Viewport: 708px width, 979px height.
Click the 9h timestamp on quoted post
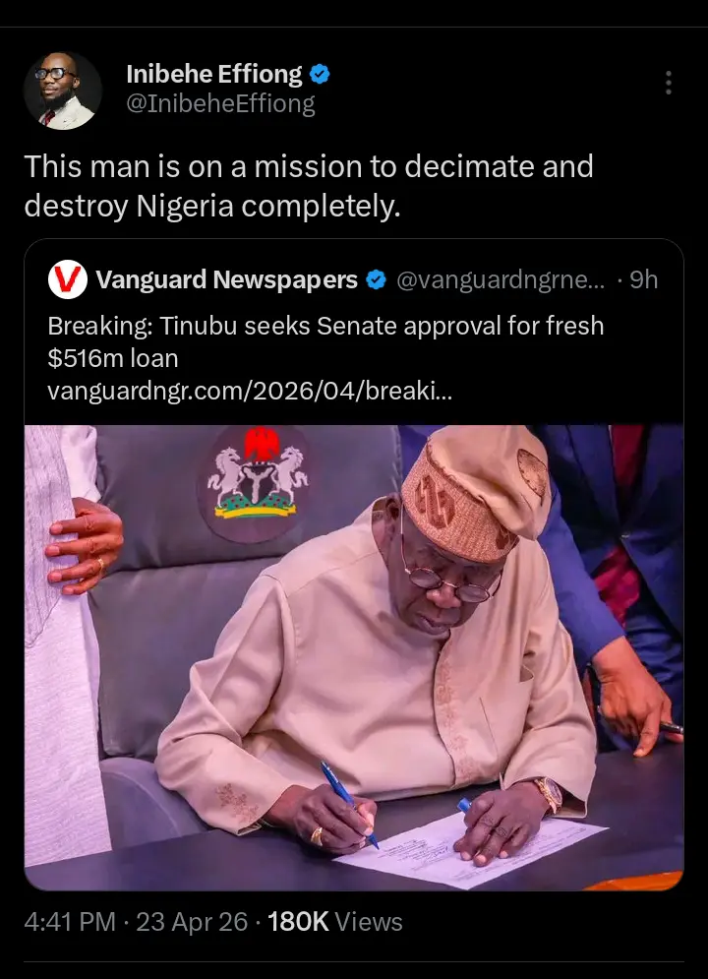tap(643, 280)
